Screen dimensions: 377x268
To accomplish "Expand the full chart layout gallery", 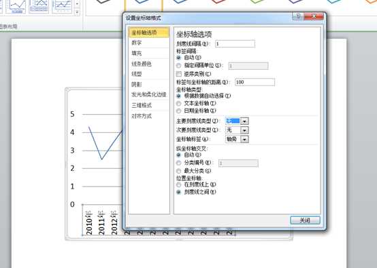I will (77, 12).
